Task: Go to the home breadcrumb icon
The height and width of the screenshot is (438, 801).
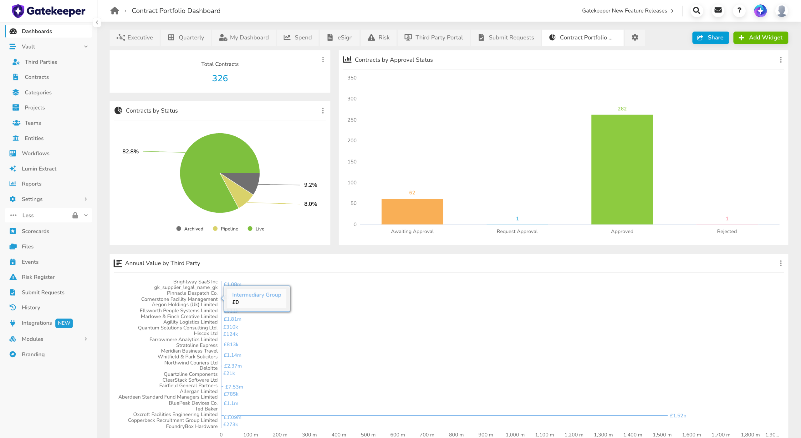Action: [x=115, y=11]
